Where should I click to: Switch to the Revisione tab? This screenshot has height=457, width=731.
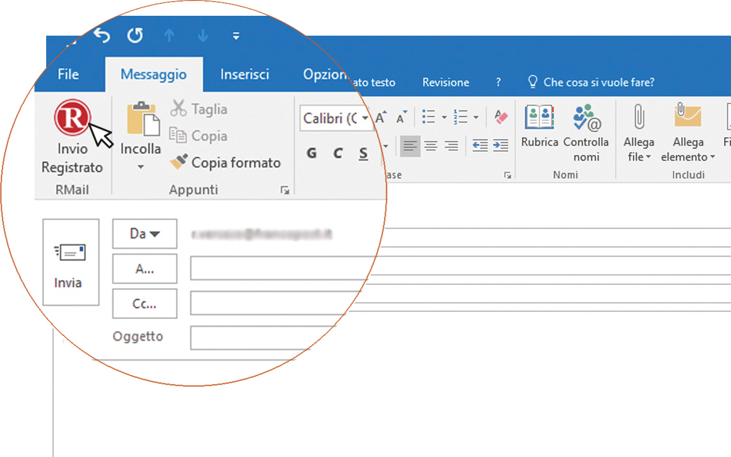pos(446,82)
